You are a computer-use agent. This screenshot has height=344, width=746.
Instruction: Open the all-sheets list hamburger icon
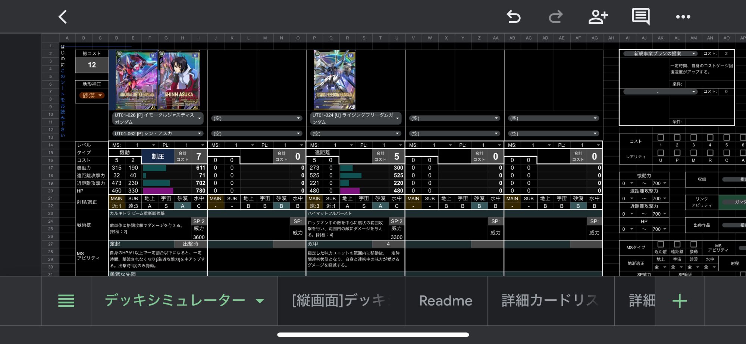66,301
